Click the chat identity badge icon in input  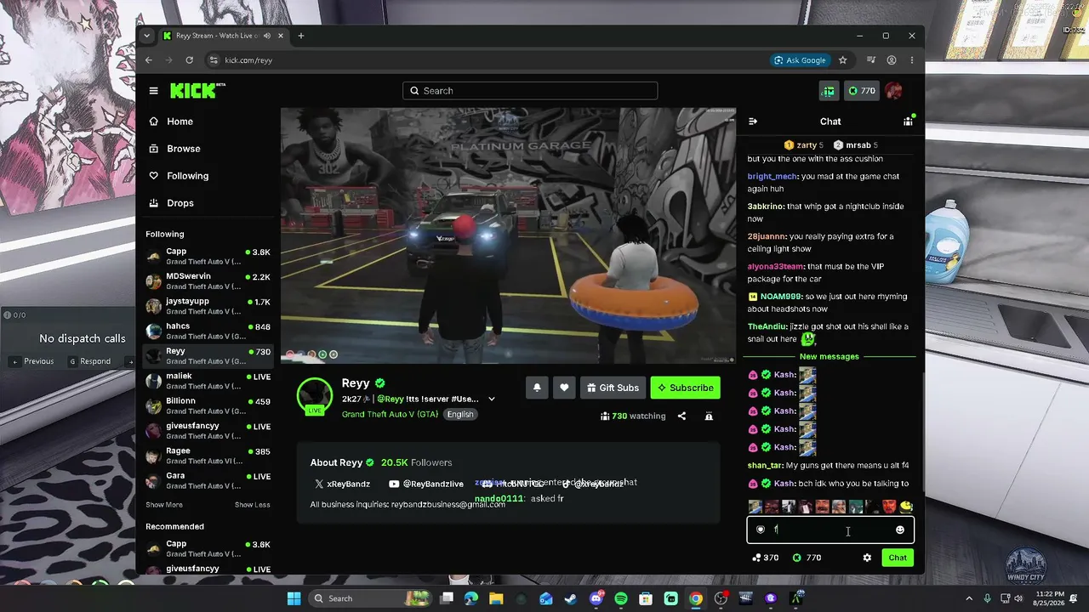pyautogui.click(x=761, y=530)
